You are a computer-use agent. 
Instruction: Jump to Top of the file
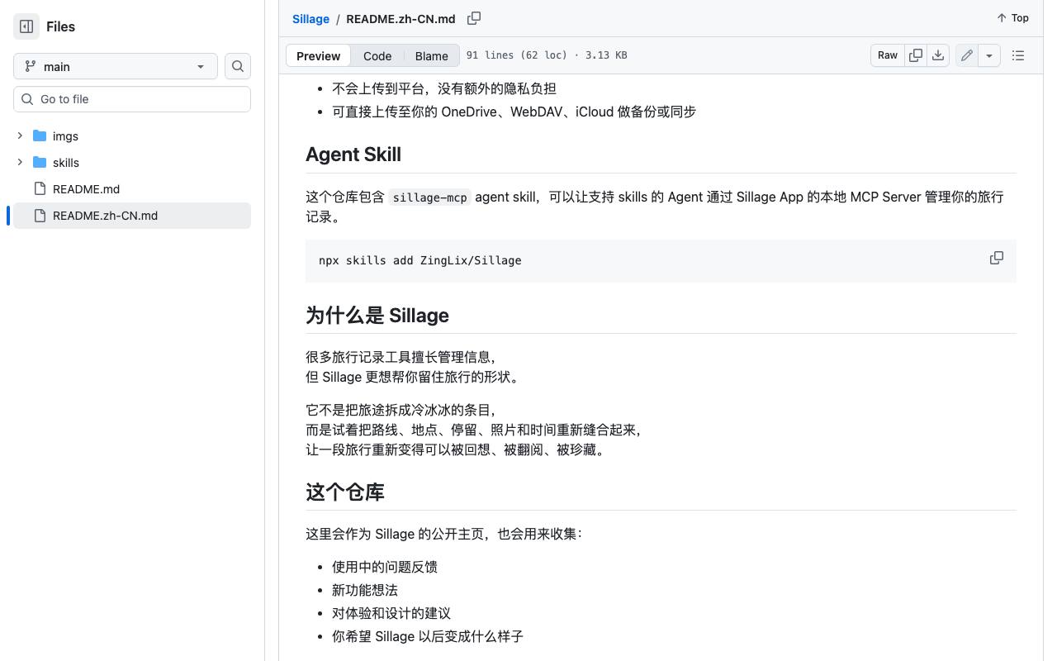pyautogui.click(x=1012, y=17)
